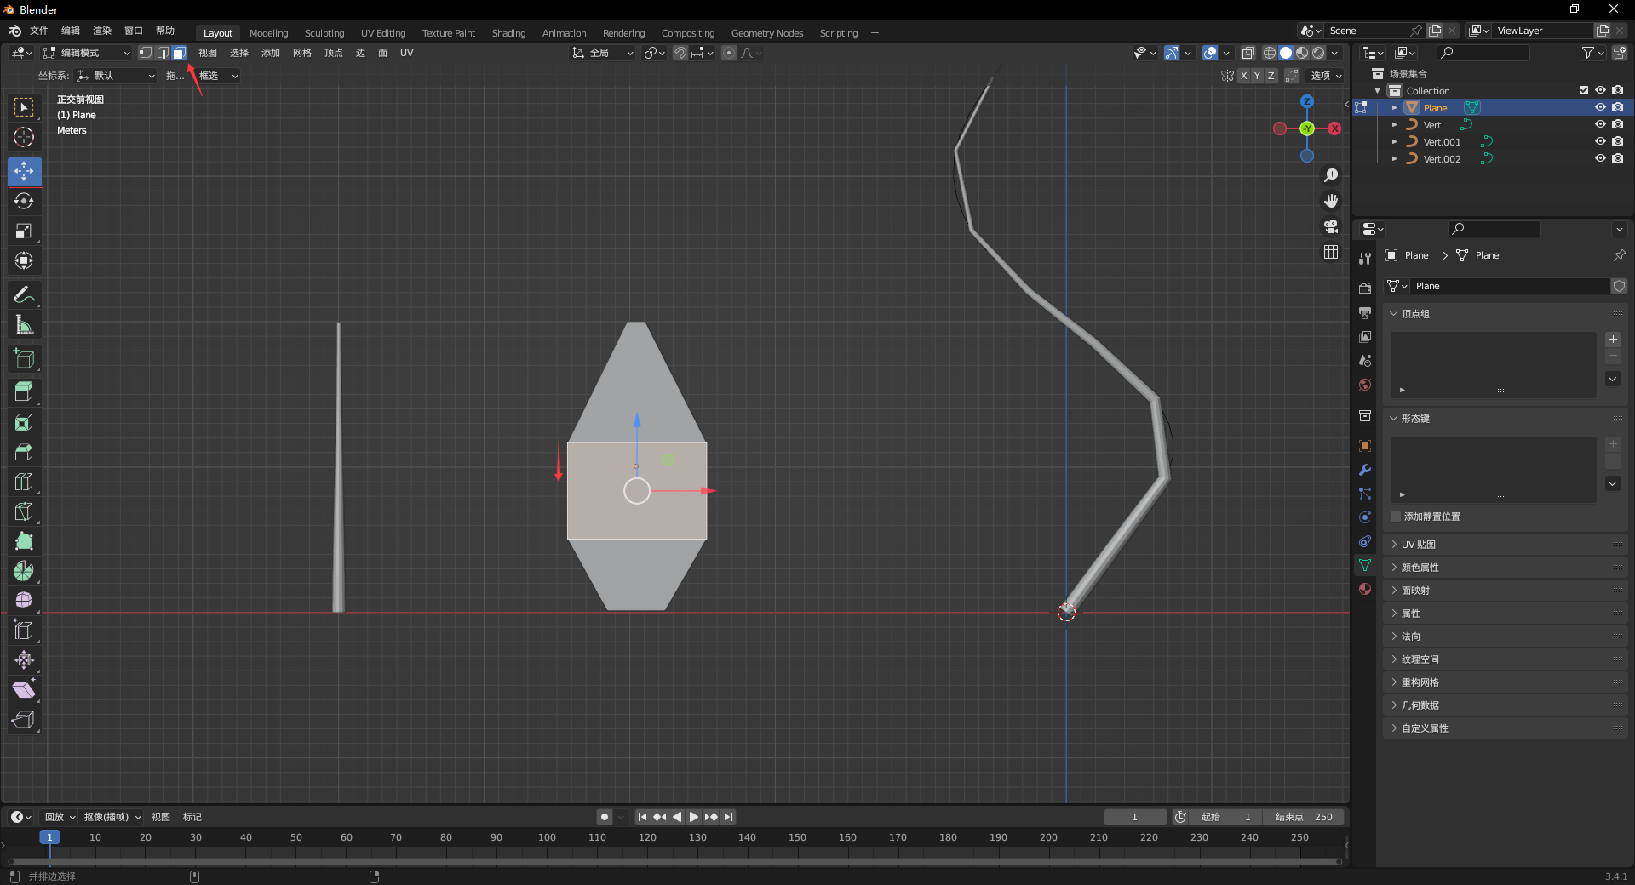The image size is (1635, 885).
Task: Expand the UV 贴图 panel
Action: [x=1394, y=545]
